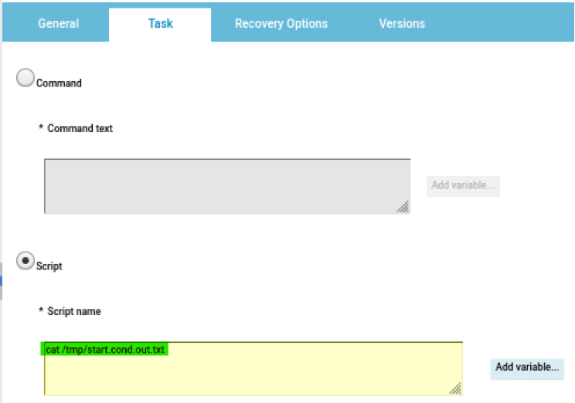
Task: Grab the Script name box resize handle
Action: click(x=455, y=388)
